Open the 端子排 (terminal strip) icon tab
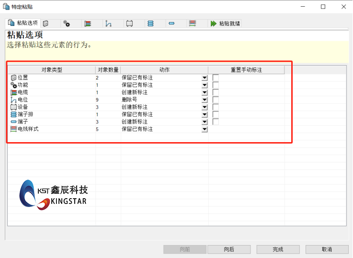The image size is (353, 258). point(150,23)
